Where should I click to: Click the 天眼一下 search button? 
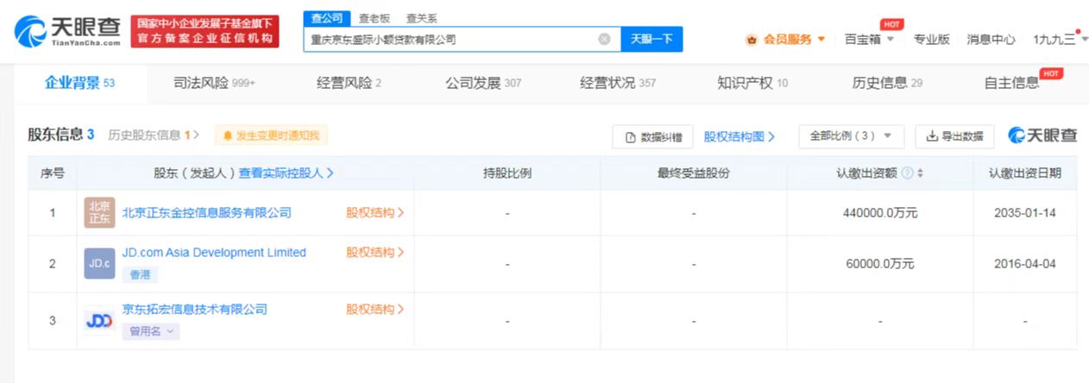tap(652, 39)
